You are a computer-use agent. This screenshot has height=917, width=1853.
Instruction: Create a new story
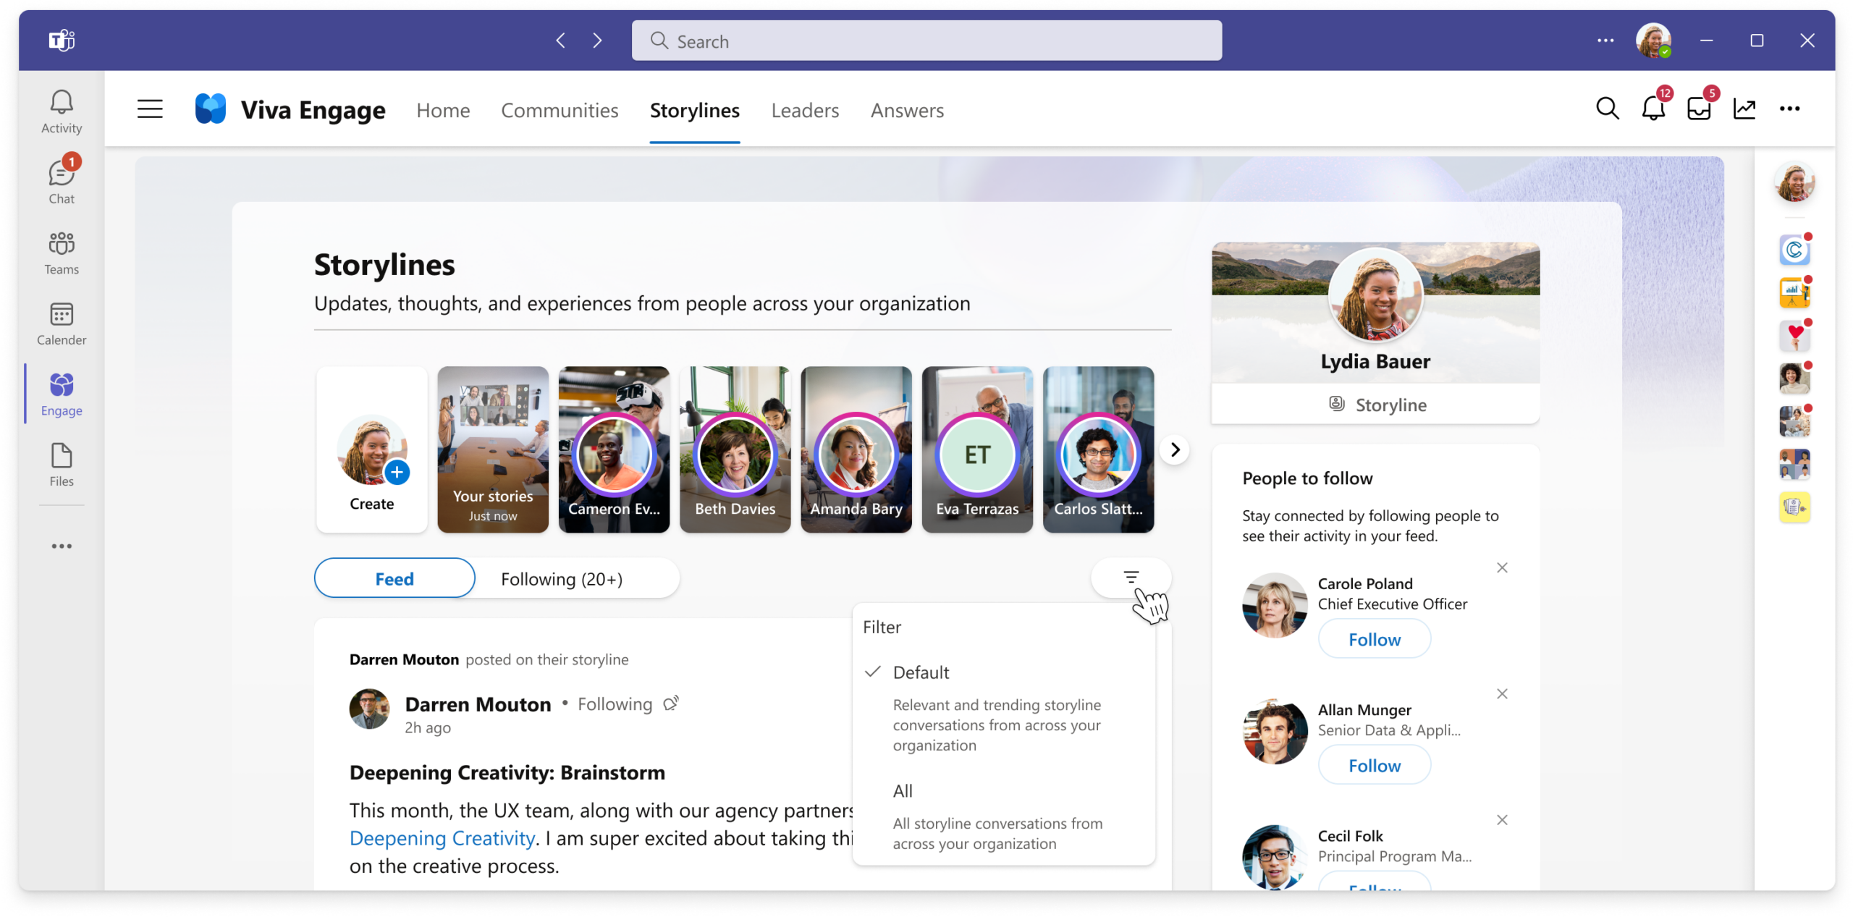[x=371, y=449]
